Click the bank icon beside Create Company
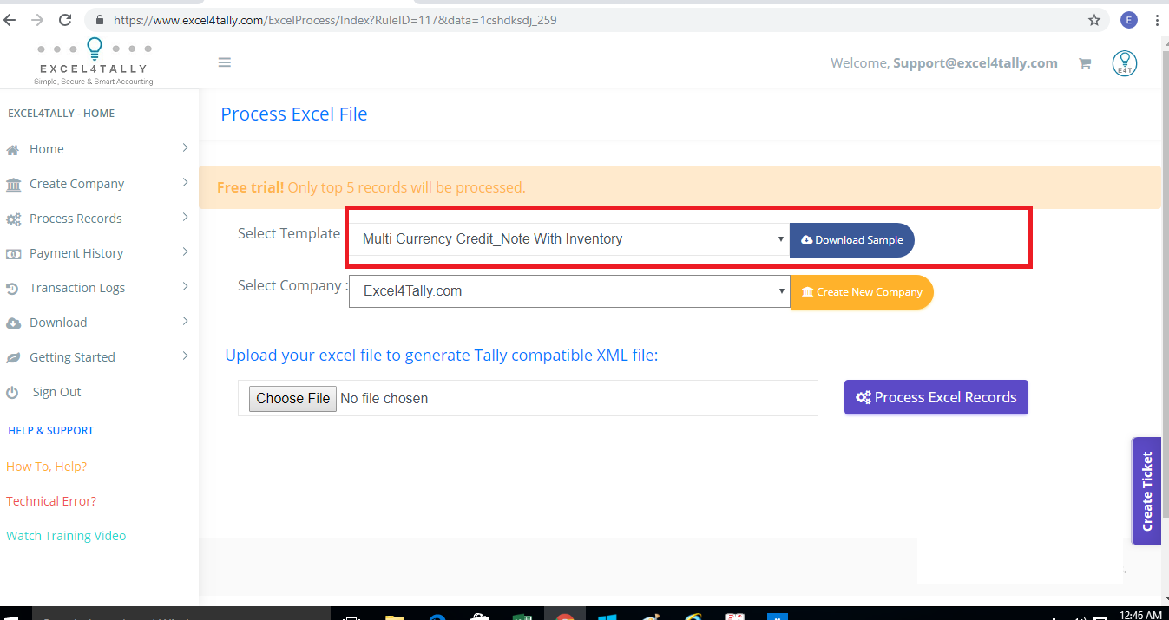Screen dimensions: 1169x620 pyautogui.click(x=13, y=185)
